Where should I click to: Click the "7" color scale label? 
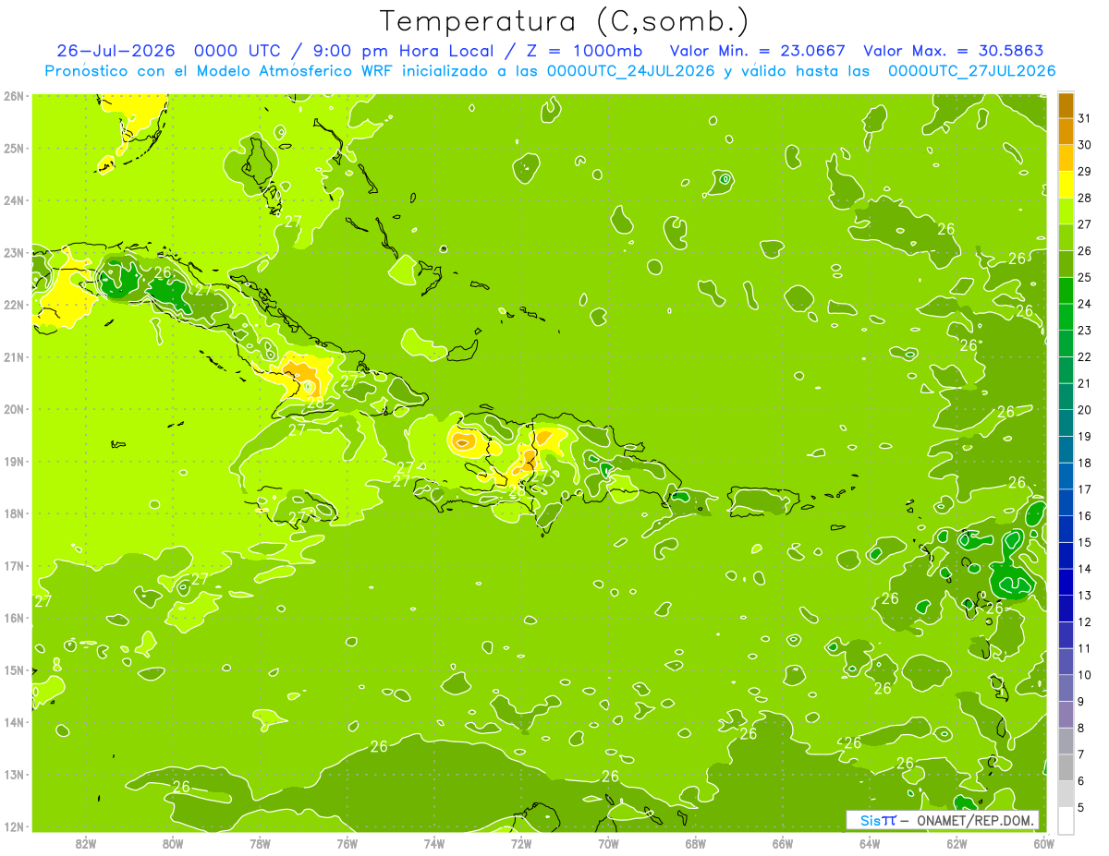tap(1082, 754)
